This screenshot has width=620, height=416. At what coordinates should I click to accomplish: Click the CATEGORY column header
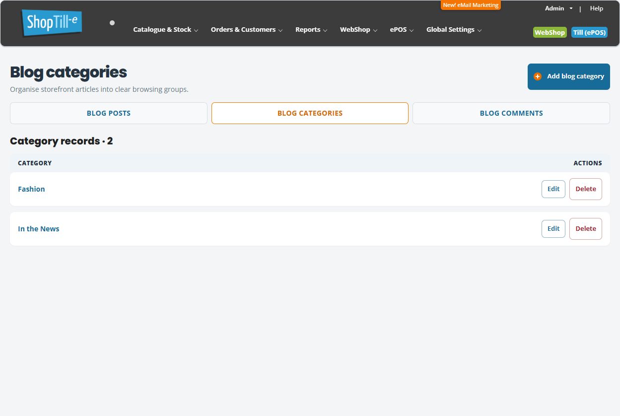[x=35, y=163]
